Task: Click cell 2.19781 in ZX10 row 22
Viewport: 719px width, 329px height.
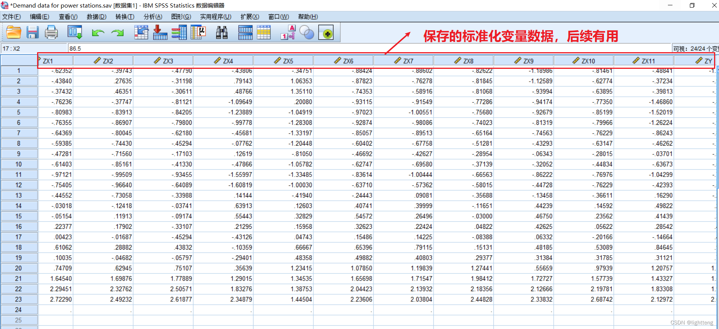Action: (584, 289)
